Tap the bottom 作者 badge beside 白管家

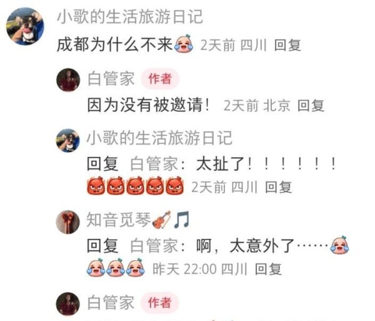tap(160, 302)
